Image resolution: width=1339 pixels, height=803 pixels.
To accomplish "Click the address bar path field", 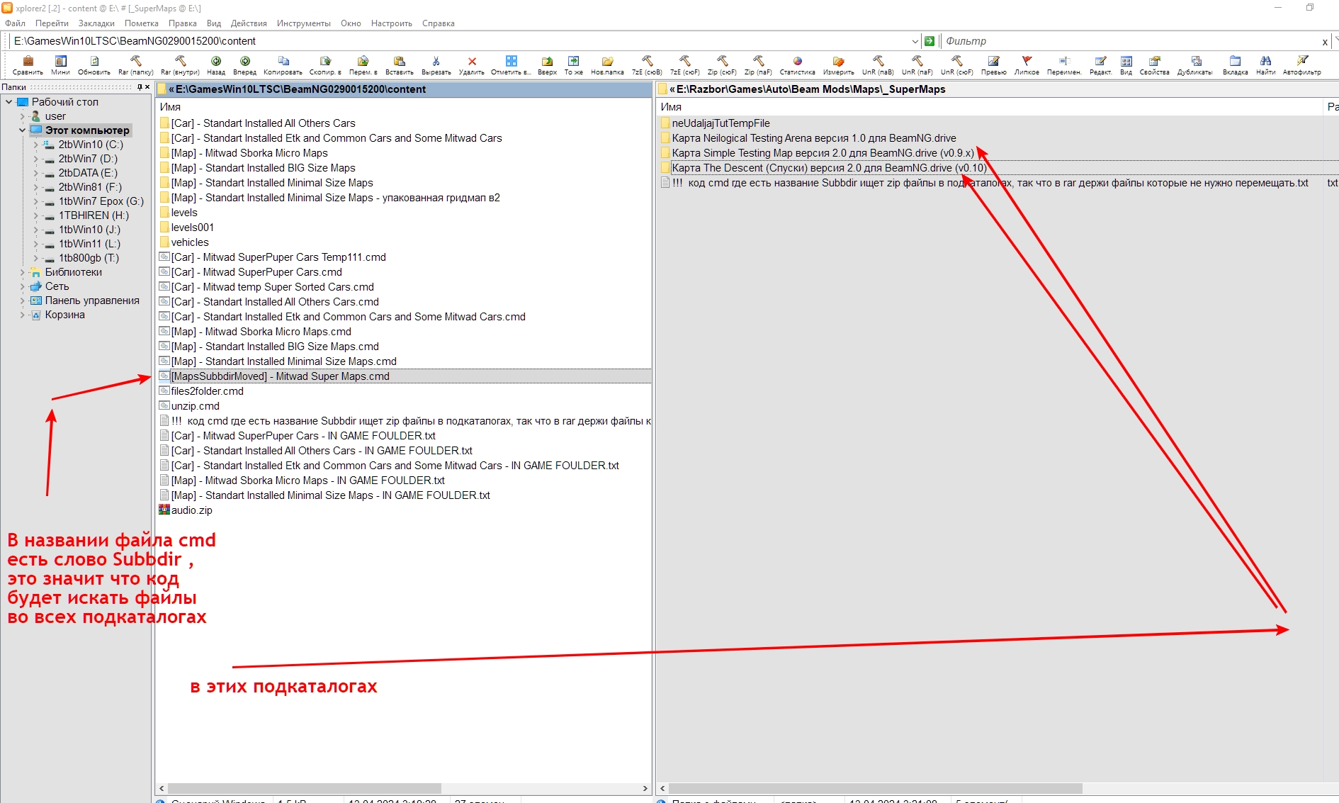I will point(460,41).
